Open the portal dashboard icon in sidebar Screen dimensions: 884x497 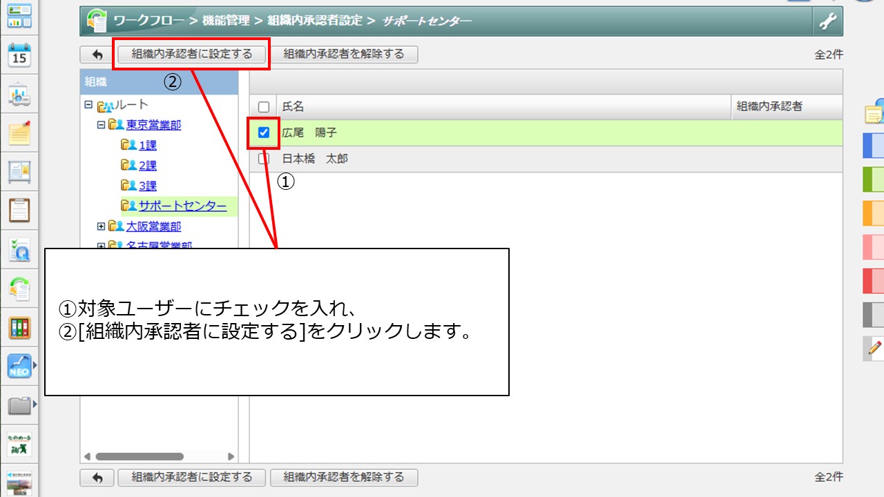[x=19, y=17]
